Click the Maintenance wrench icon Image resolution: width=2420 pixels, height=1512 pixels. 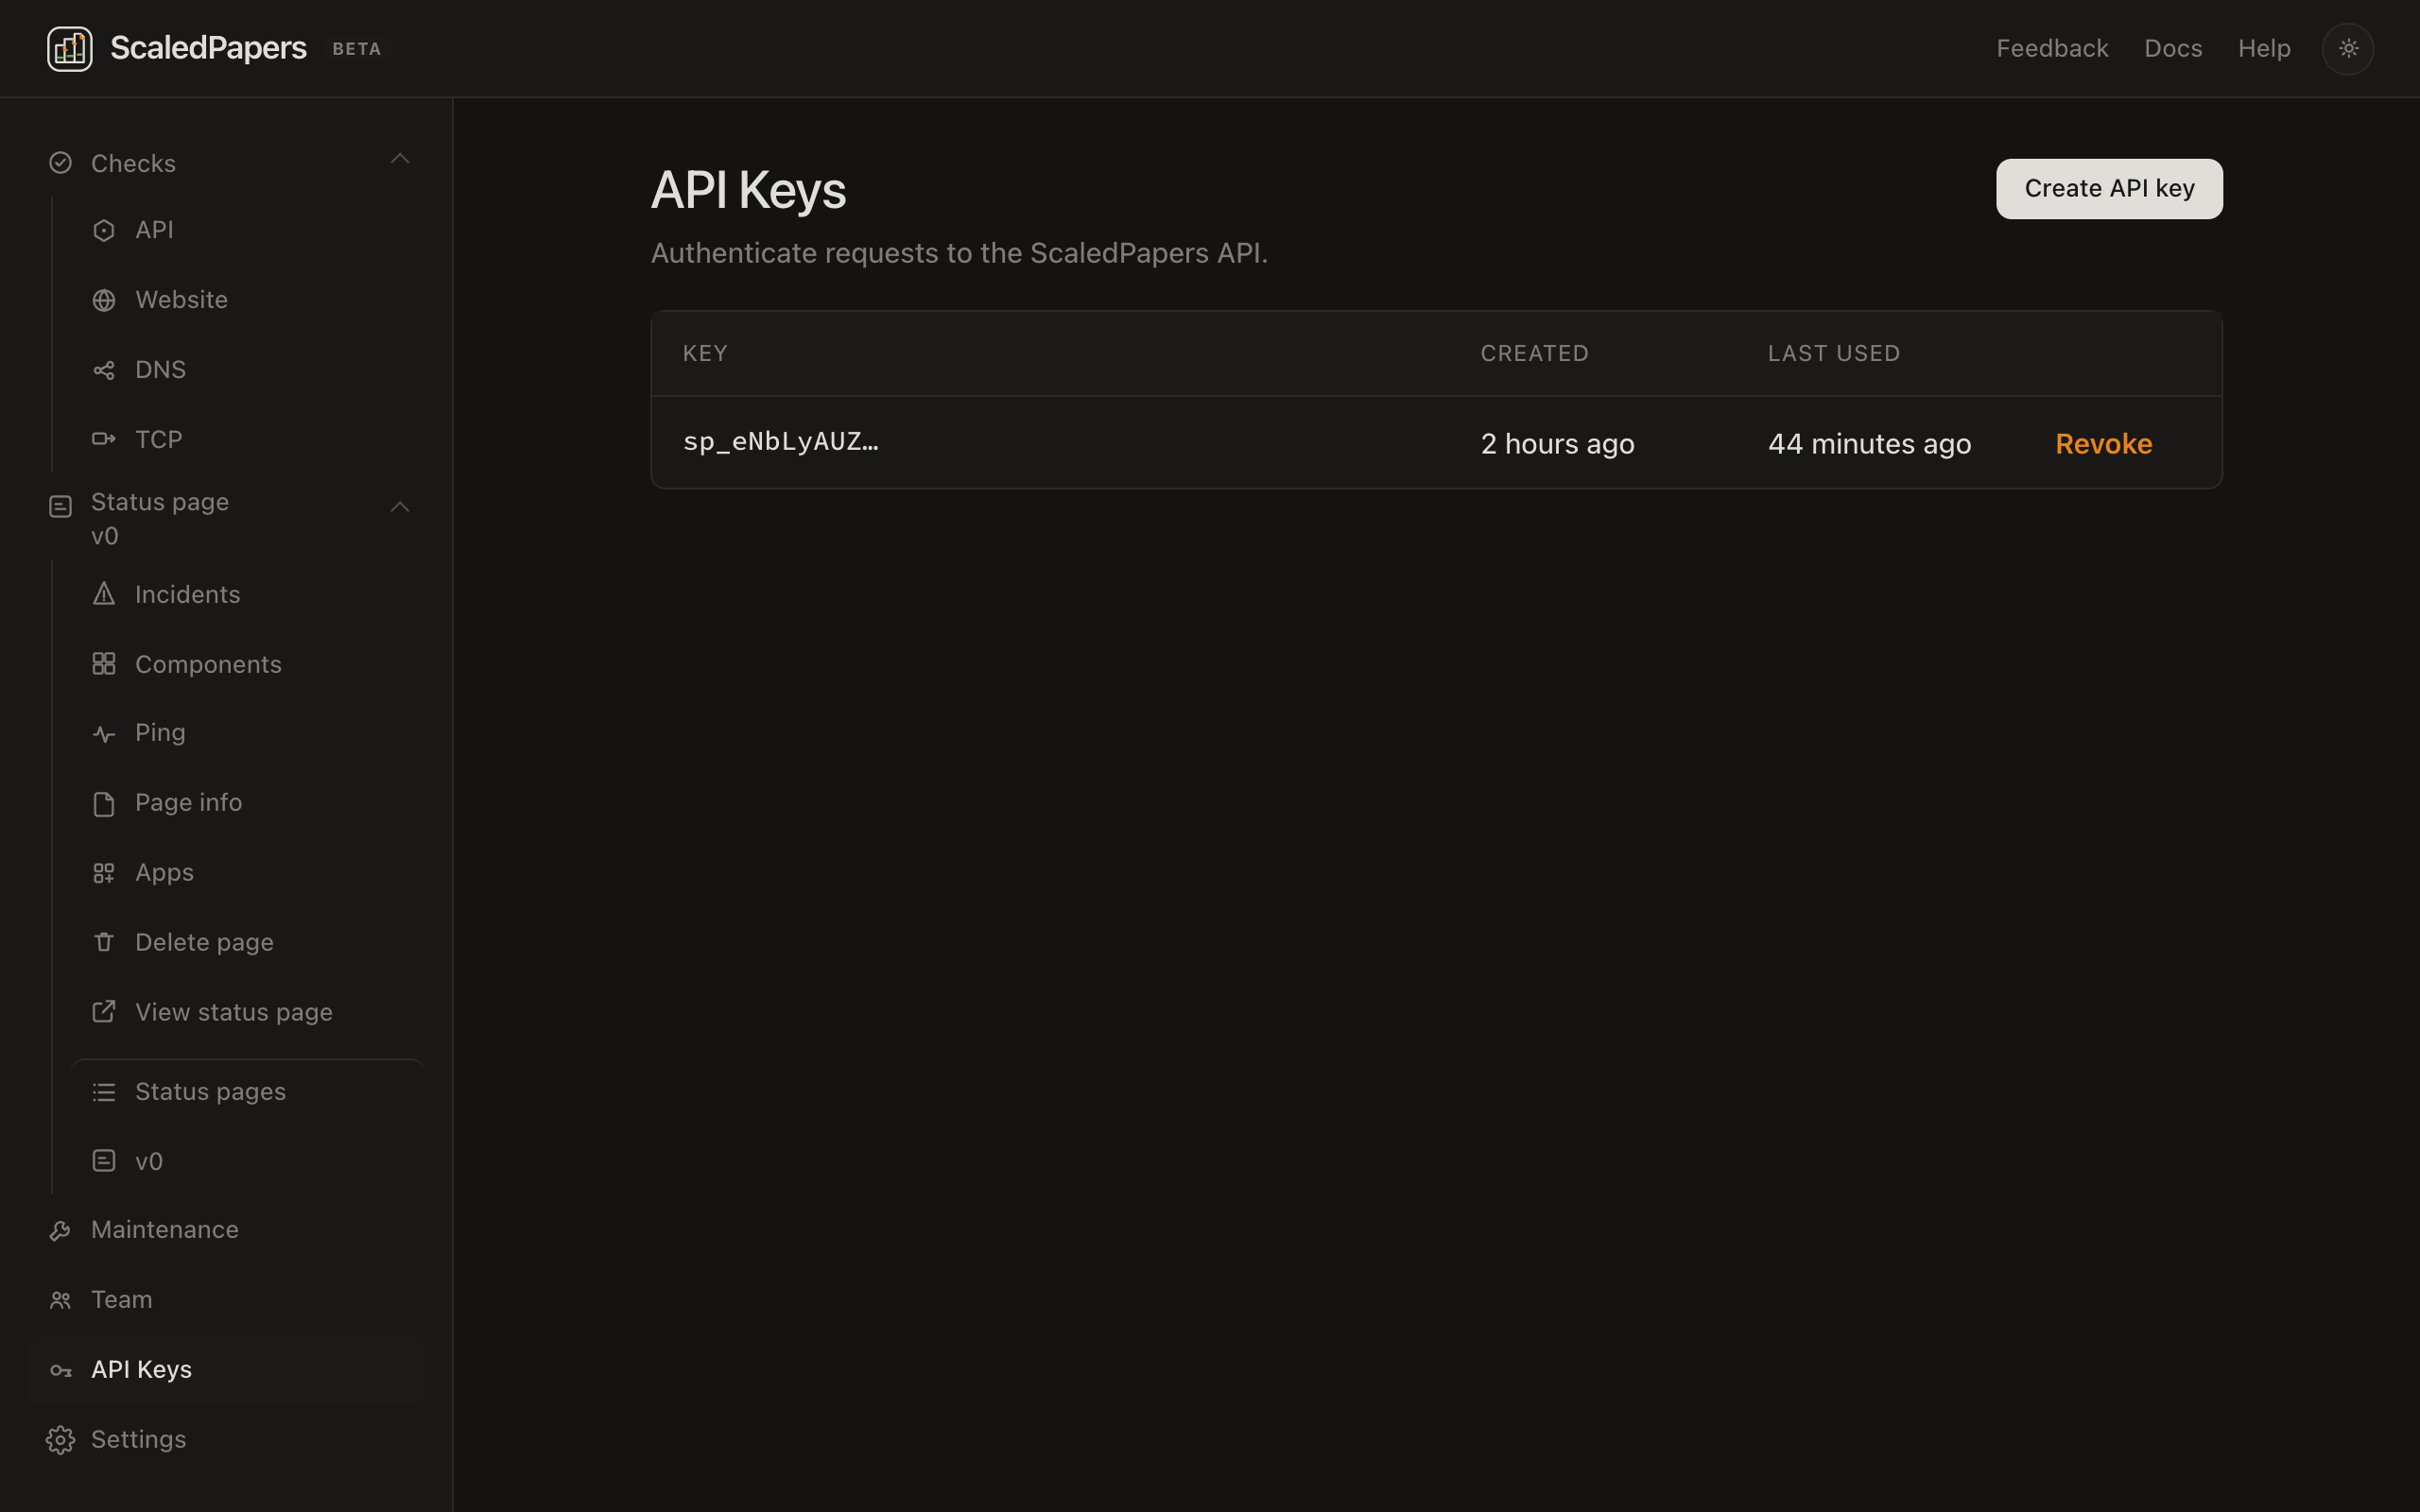[x=60, y=1231]
